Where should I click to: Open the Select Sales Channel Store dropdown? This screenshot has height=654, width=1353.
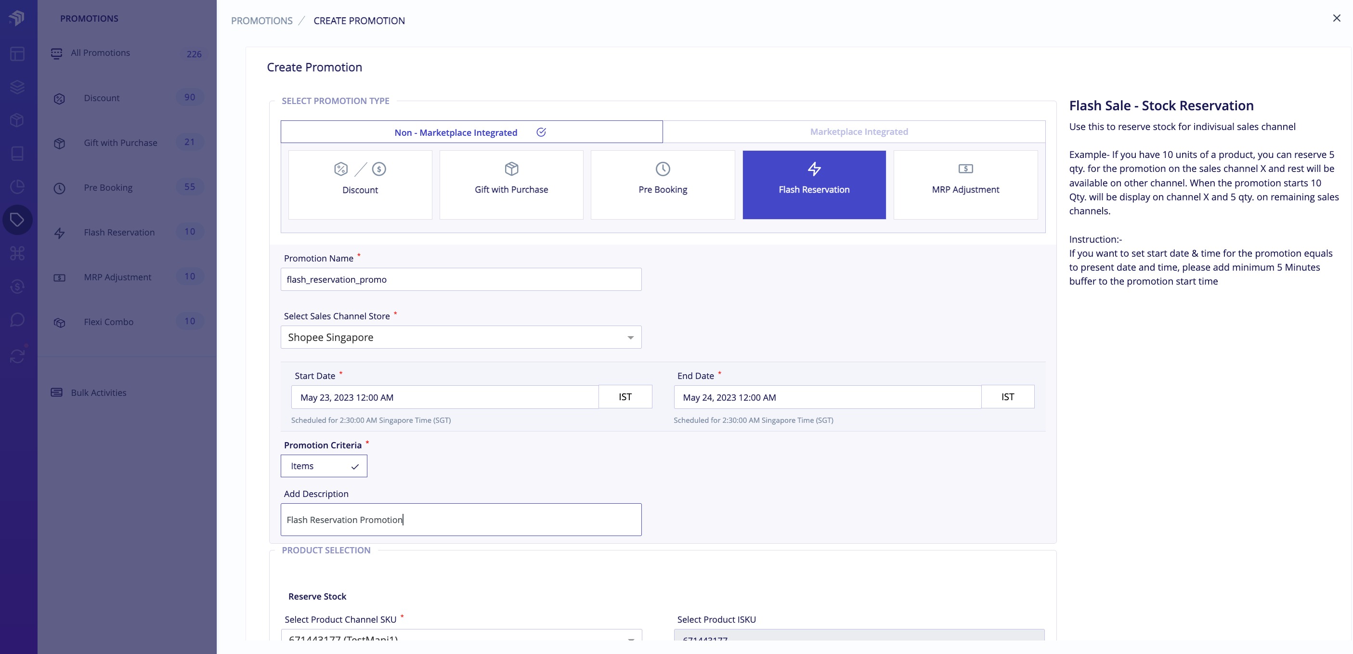pyautogui.click(x=461, y=337)
